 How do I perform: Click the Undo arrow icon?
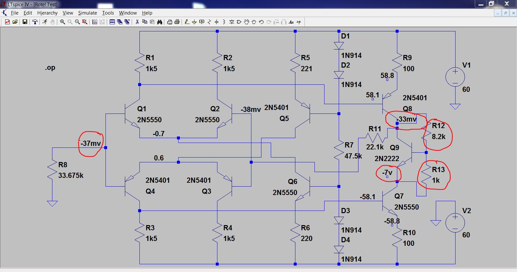pos(261,22)
